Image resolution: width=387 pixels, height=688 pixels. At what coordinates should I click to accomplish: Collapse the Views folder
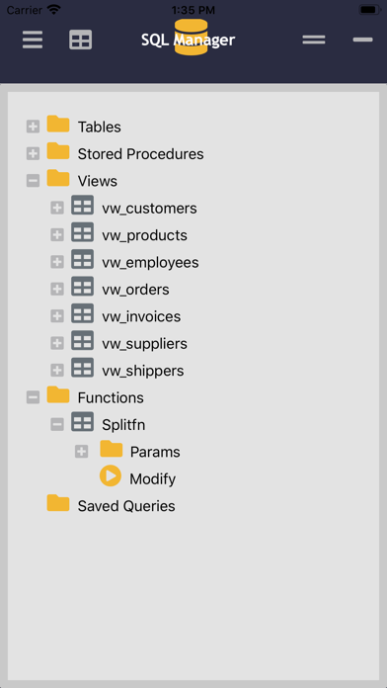pos(33,181)
